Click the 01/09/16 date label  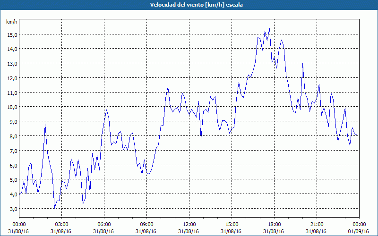click(x=359, y=231)
